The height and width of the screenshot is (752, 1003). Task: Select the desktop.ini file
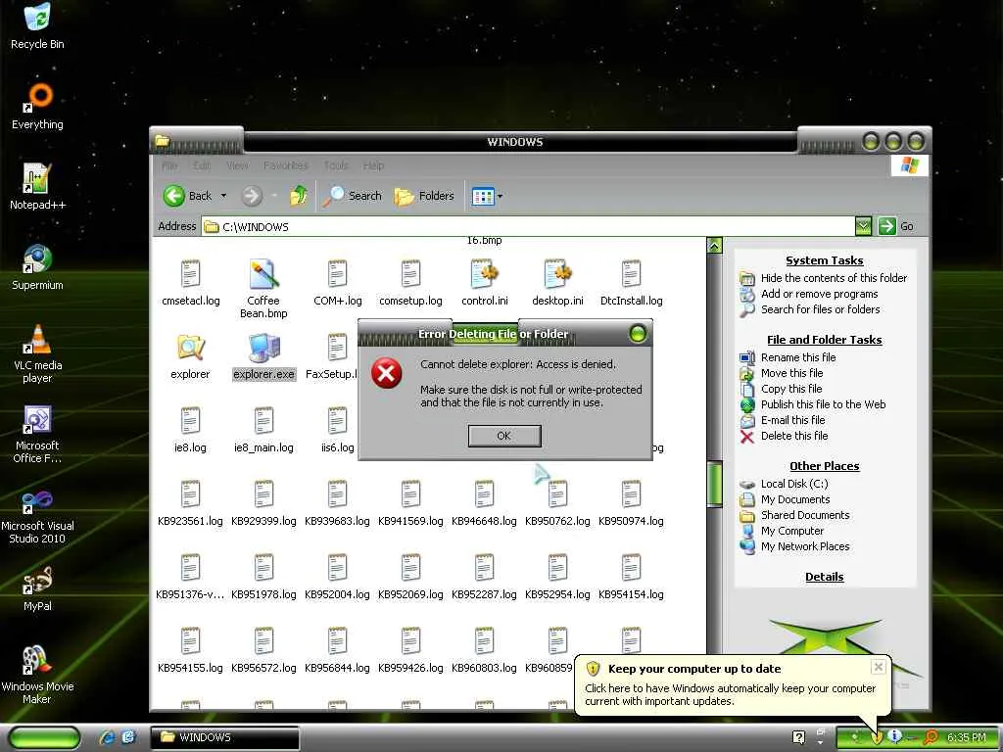557,283
